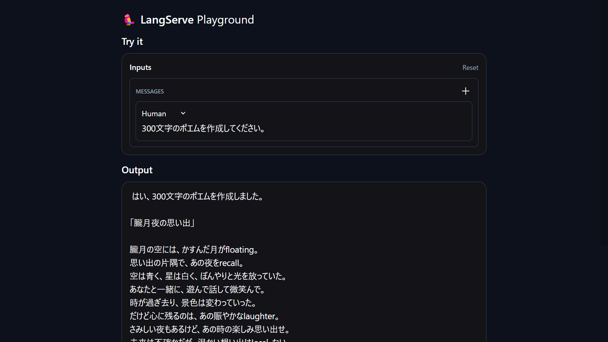Add a new message entry via the plus sign

pyautogui.click(x=465, y=91)
